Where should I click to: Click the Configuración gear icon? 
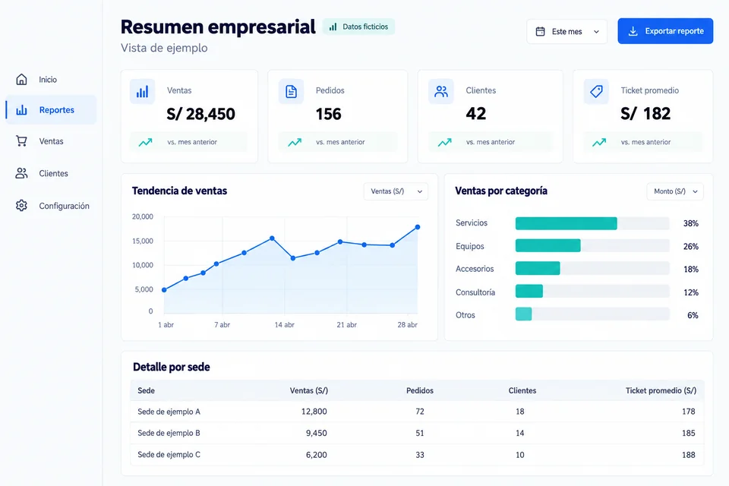[x=21, y=206]
